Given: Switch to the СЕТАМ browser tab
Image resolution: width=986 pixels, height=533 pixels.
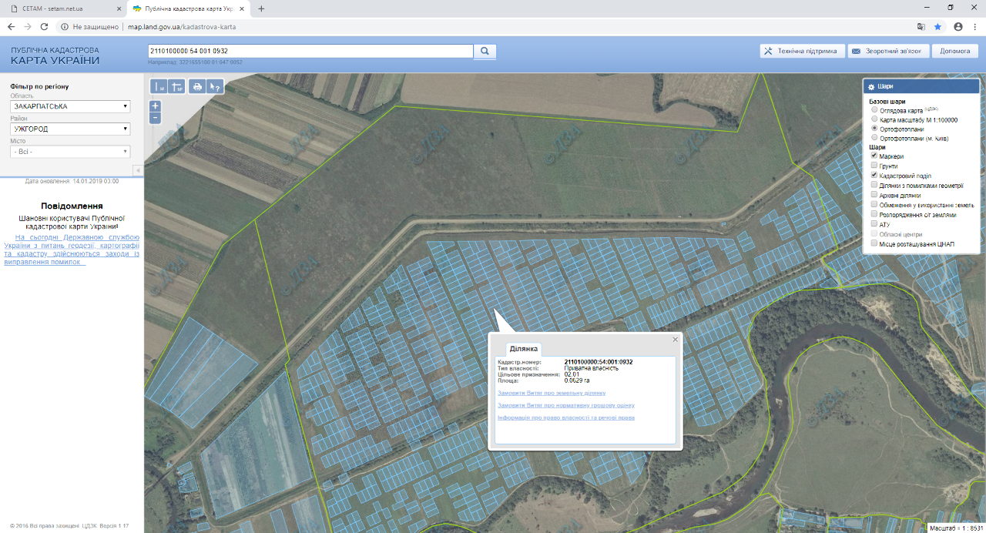Looking at the screenshot, I should [x=63, y=8].
